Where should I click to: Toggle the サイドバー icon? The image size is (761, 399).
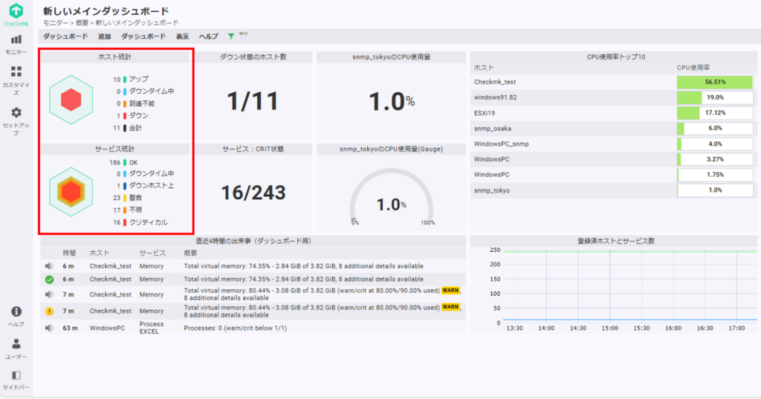(16, 380)
